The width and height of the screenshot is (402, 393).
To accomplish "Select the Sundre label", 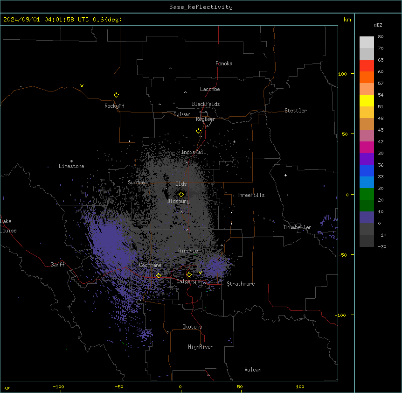I will coord(136,182).
